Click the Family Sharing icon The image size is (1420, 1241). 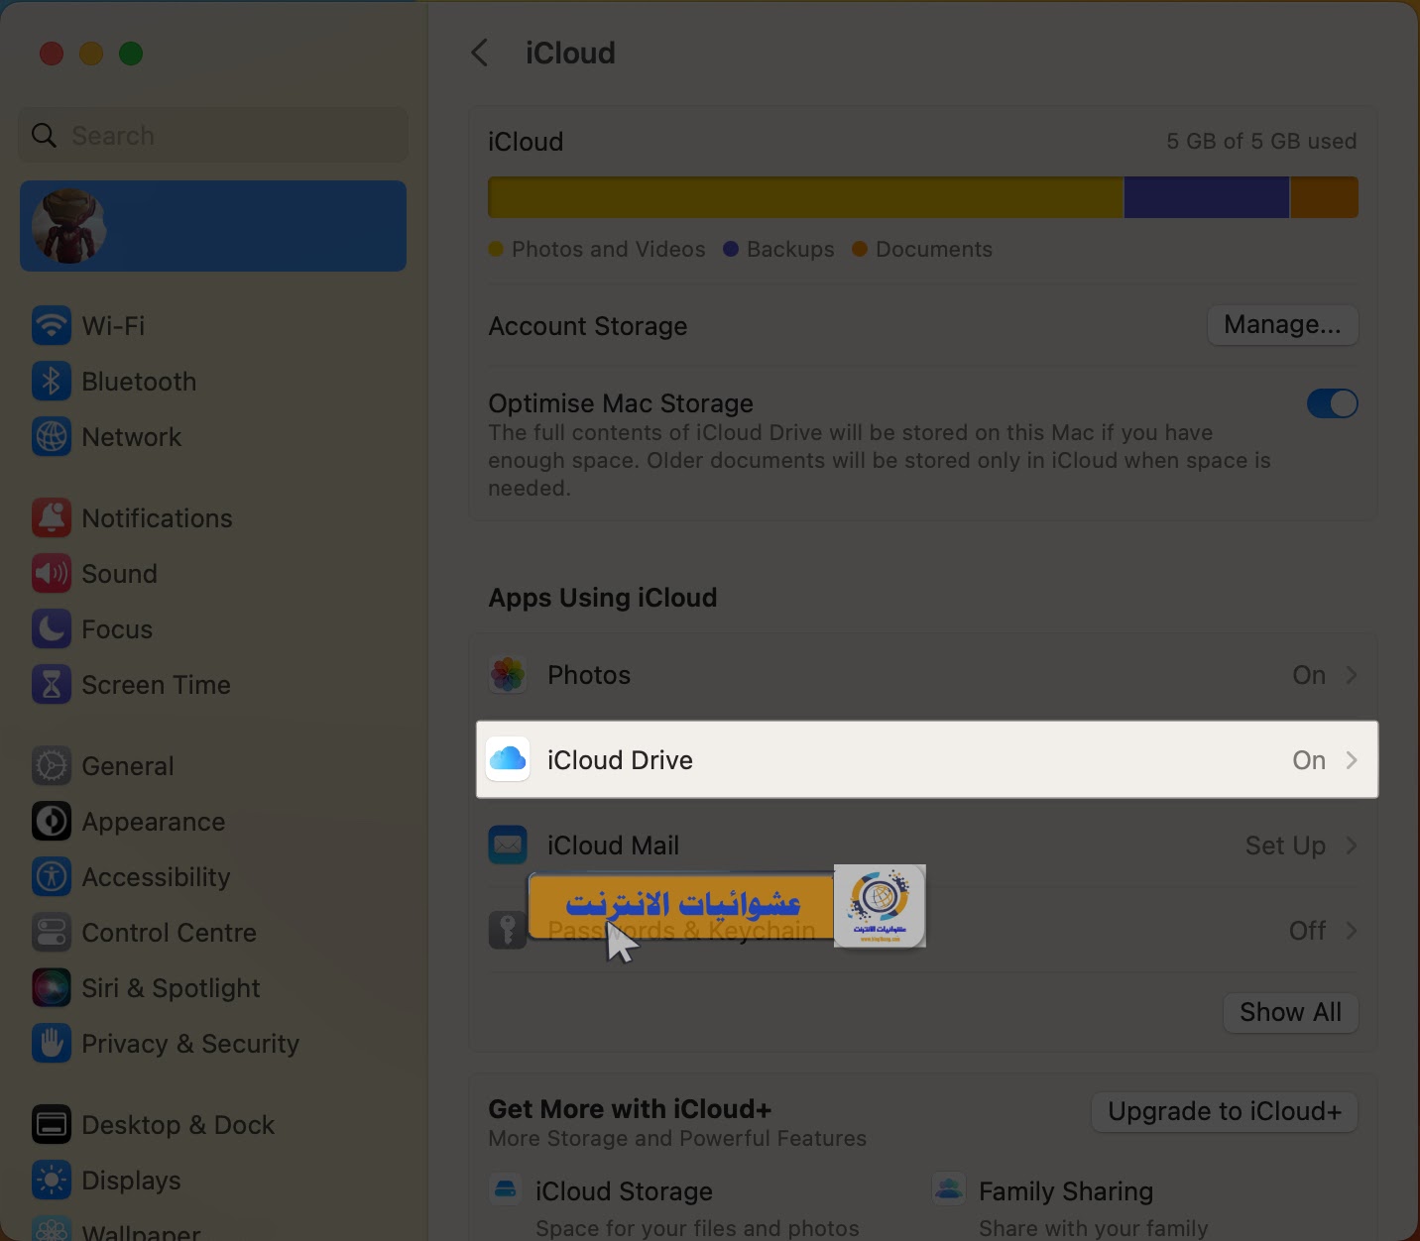(949, 1187)
